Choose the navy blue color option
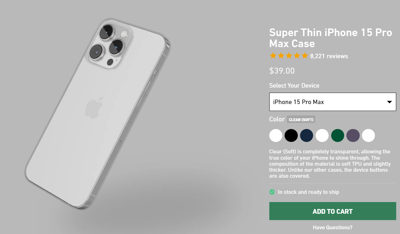This screenshot has width=400, height=234. (x=306, y=136)
